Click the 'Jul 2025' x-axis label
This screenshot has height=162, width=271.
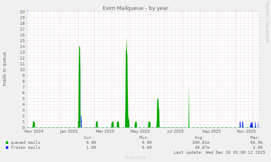coord(175,131)
